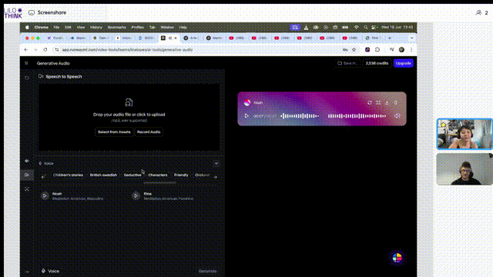Viewport: 493px width, 277px height.
Task: Open the Chrome profile avatar
Action: (401, 49)
